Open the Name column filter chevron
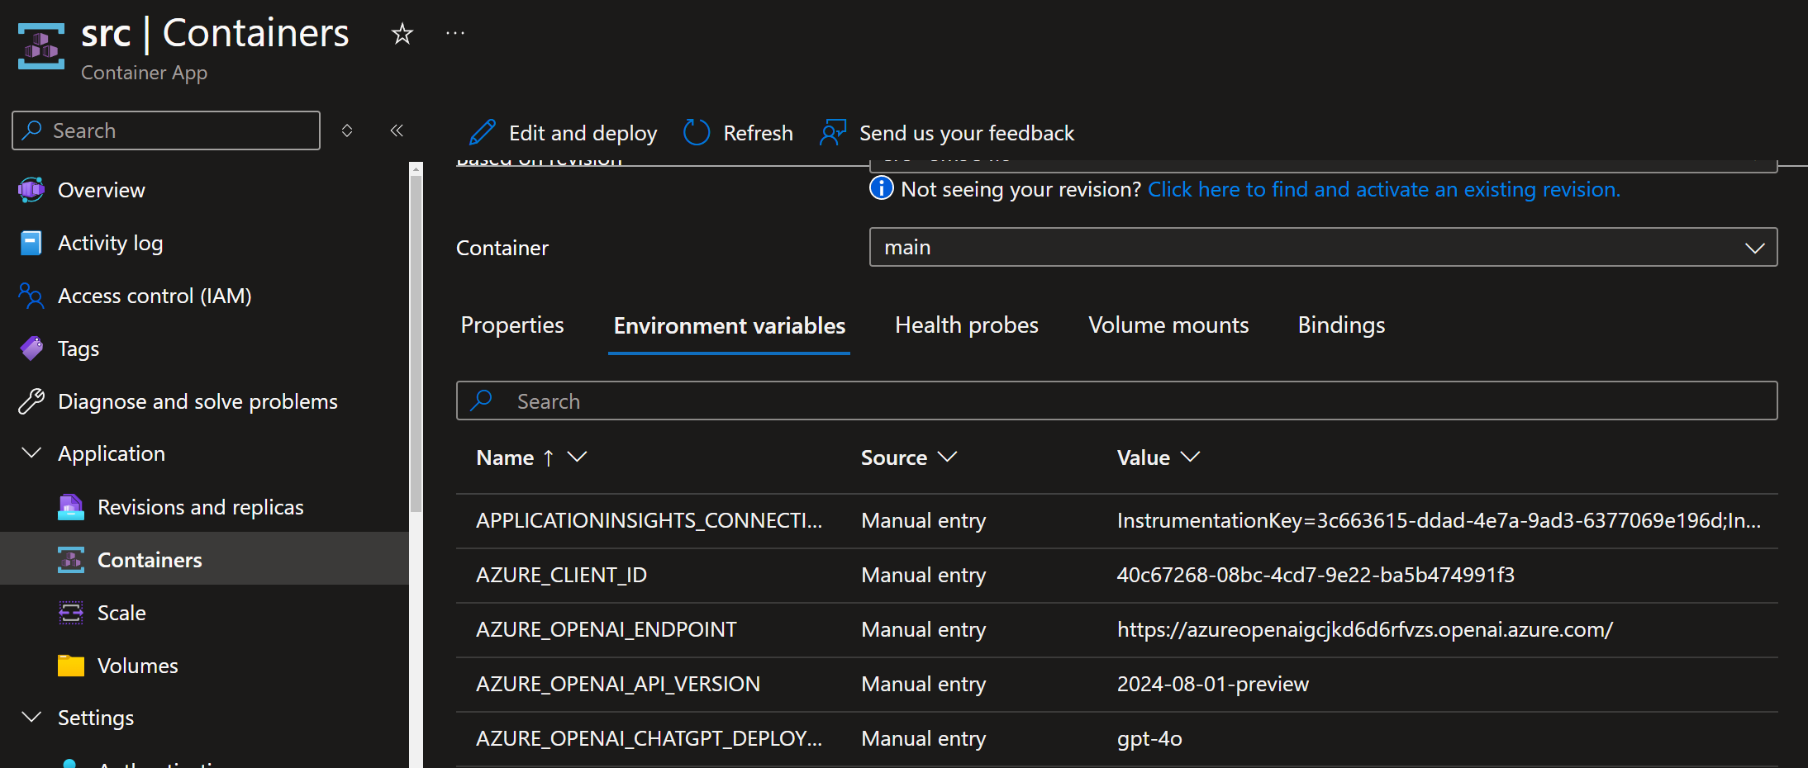 tap(577, 457)
